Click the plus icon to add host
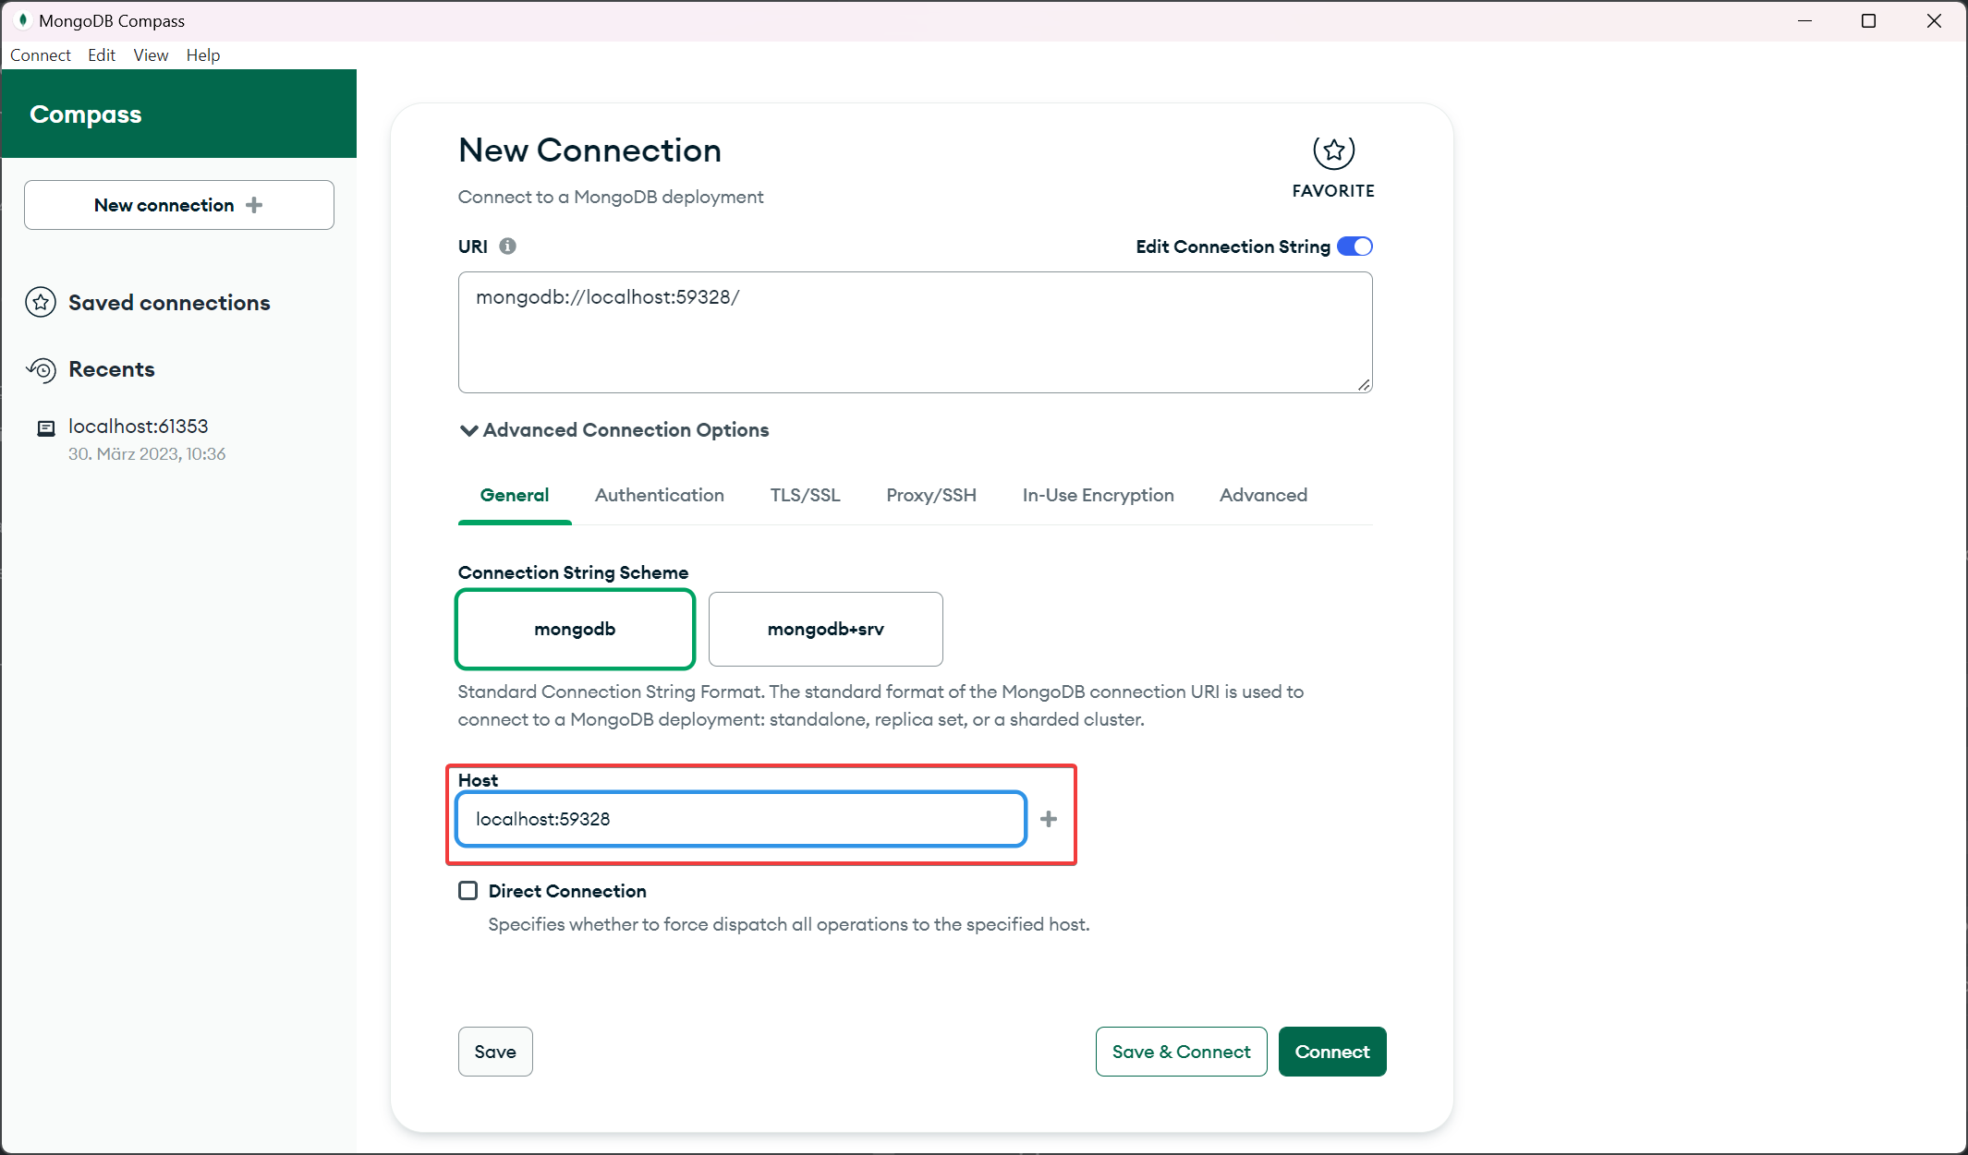 1049,819
